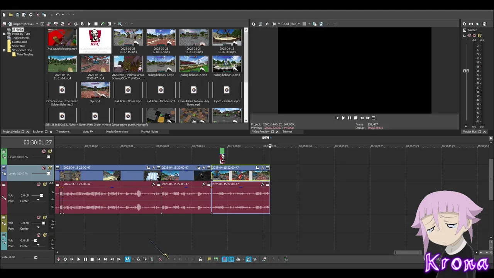This screenshot has height=278, width=494.
Task: Open hamburger menu of red audio track
Action: coord(4,184)
